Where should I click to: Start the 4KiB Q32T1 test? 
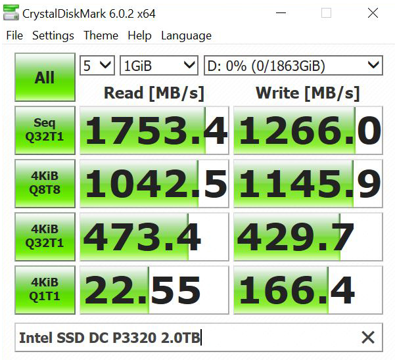(x=45, y=236)
